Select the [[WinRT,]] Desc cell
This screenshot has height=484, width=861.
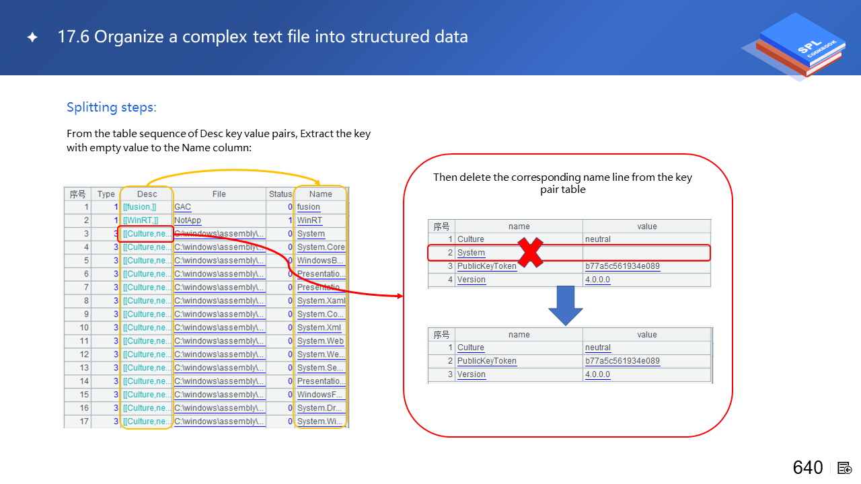pyautogui.click(x=141, y=220)
